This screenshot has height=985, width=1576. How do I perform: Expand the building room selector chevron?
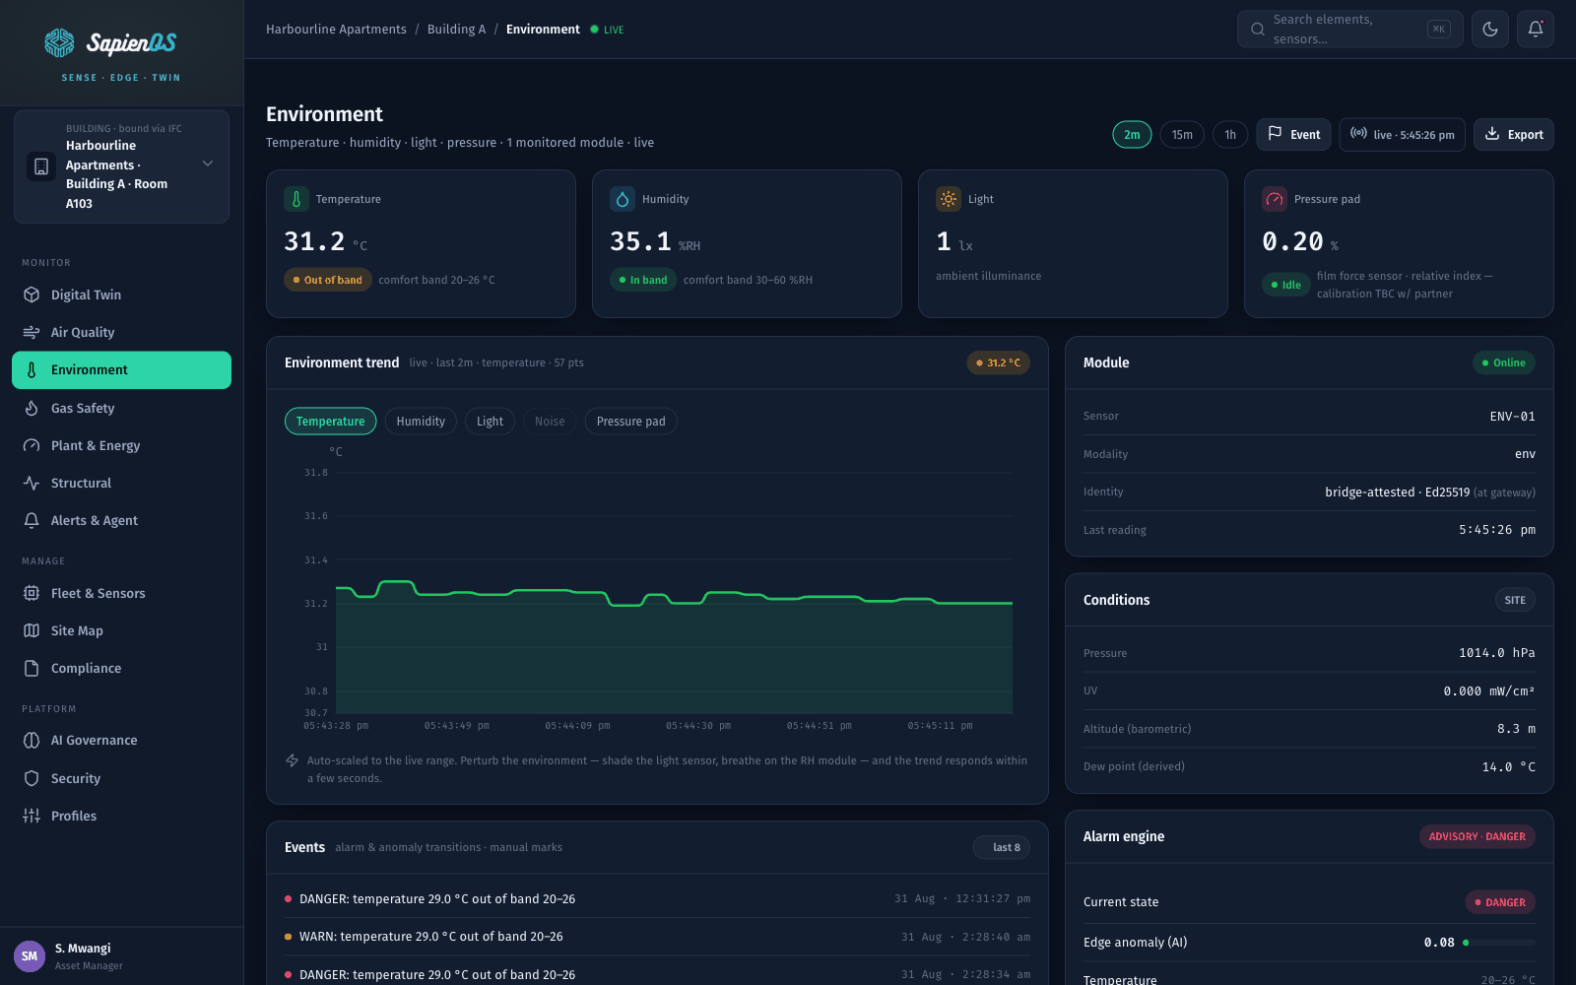[208, 164]
